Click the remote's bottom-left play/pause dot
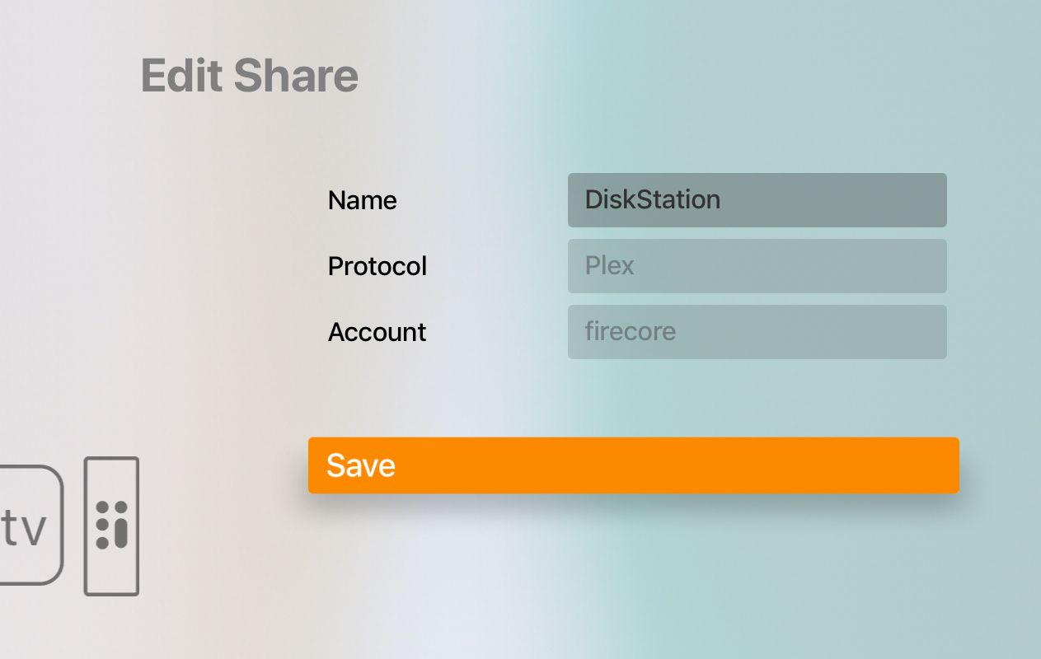This screenshot has height=659, width=1041. coord(102,542)
